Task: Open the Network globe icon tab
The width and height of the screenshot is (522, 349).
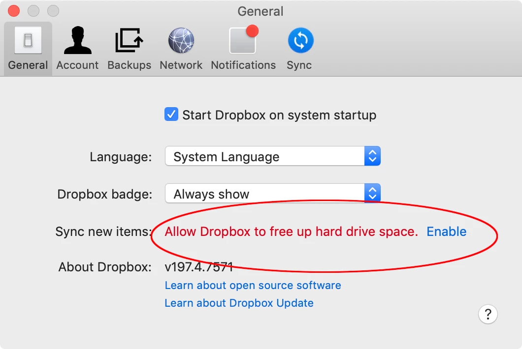Action: [181, 40]
